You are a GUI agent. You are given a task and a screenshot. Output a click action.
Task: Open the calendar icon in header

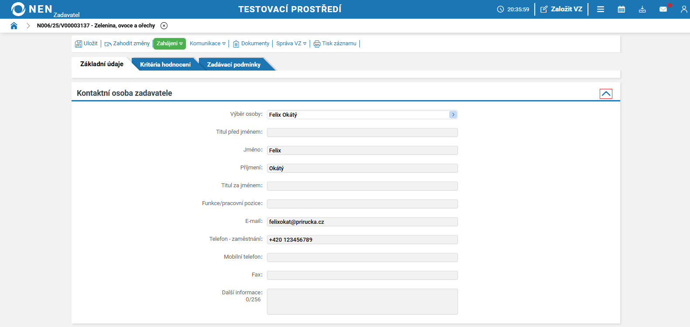click(x=622, y=9)
